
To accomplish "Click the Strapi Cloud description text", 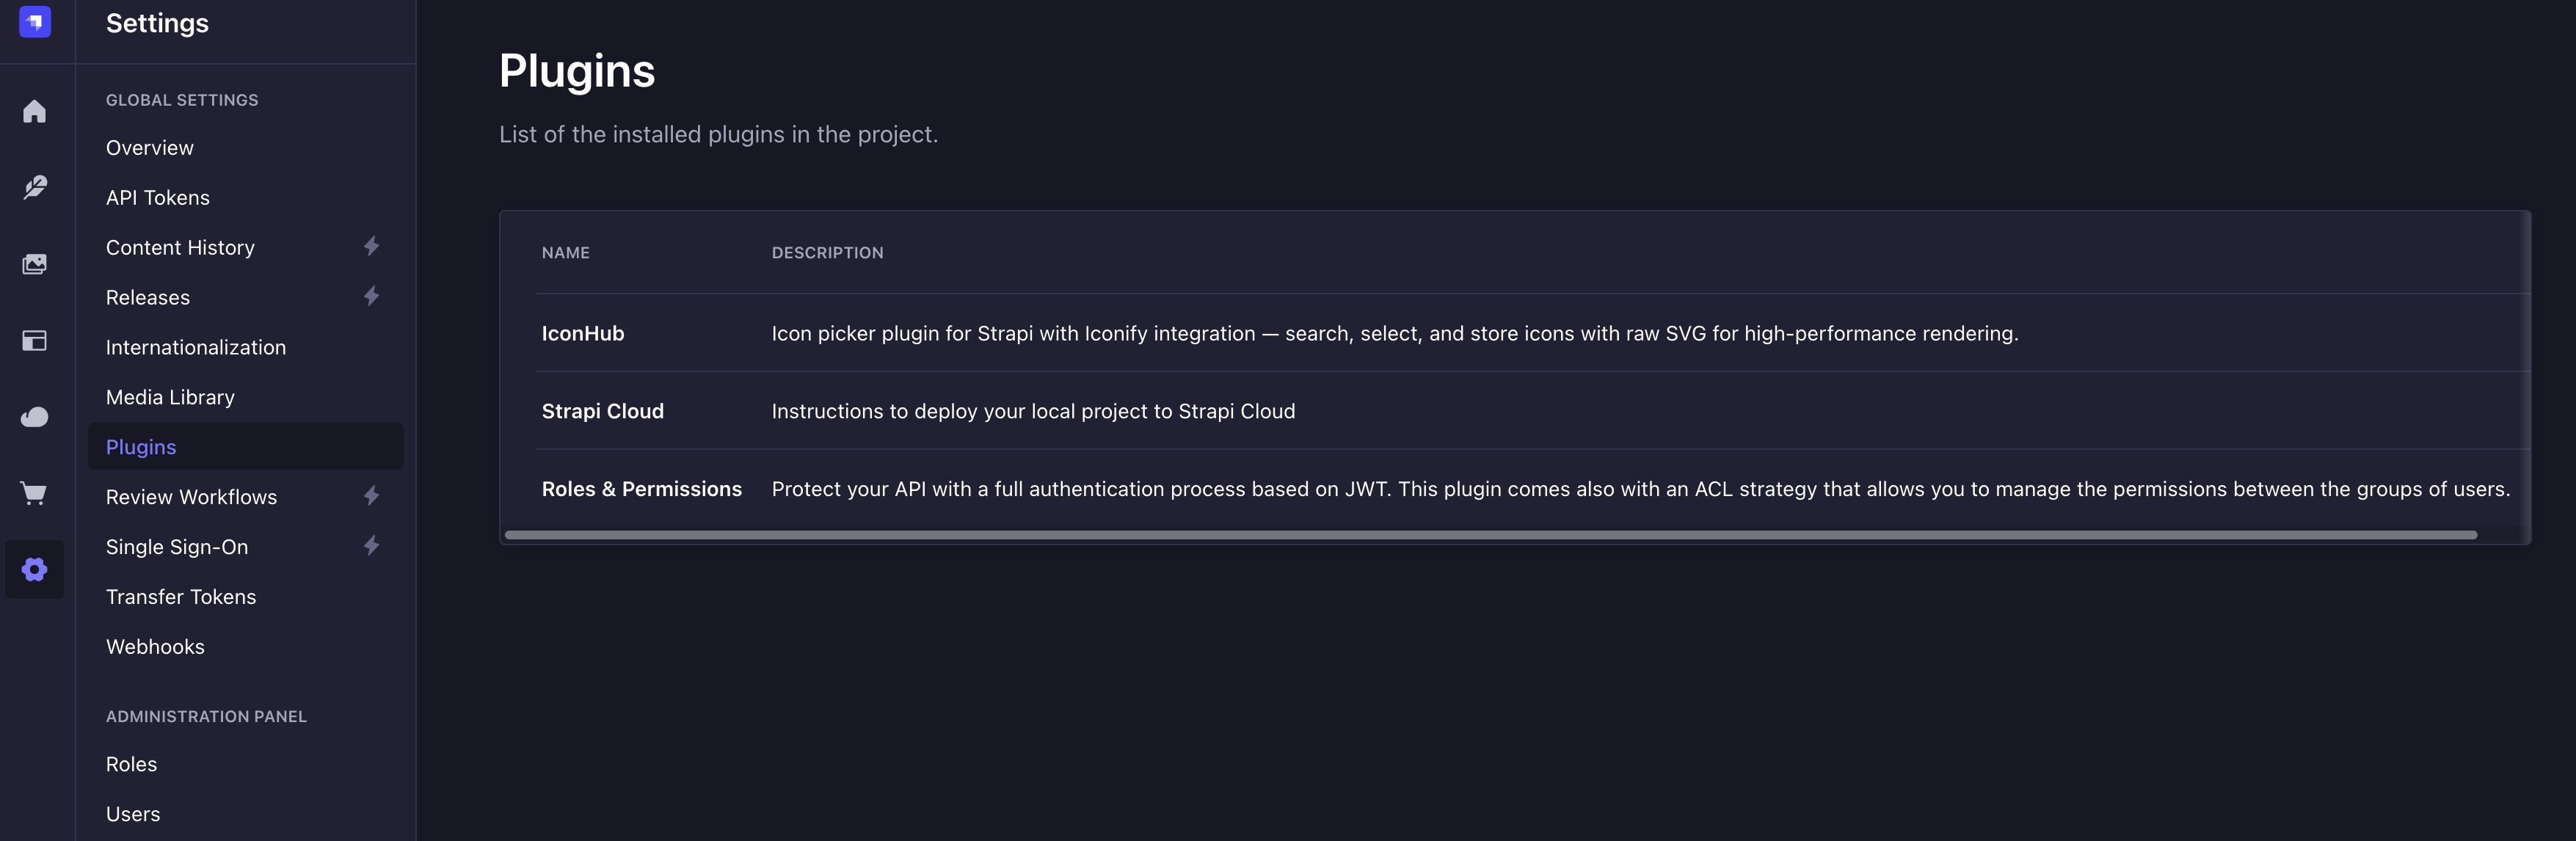I will (1033, 411).
